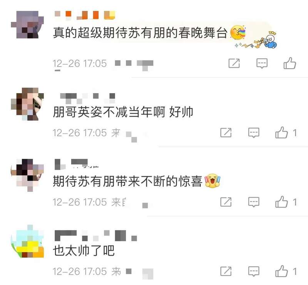Like the 真的超级期待苏有朋 comment
This screenshot has height=285, width=308.
[x=290, y=63]
